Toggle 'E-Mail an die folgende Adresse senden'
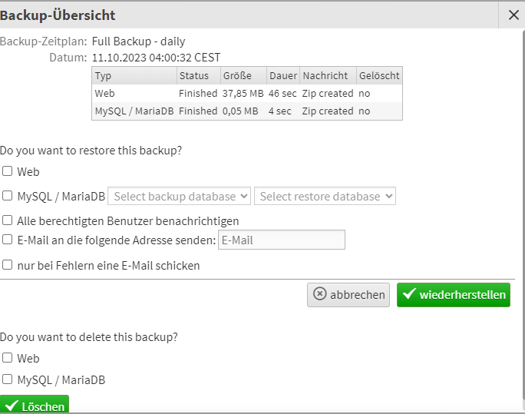Screen dimensions: 525x414 tap(7, 240)
